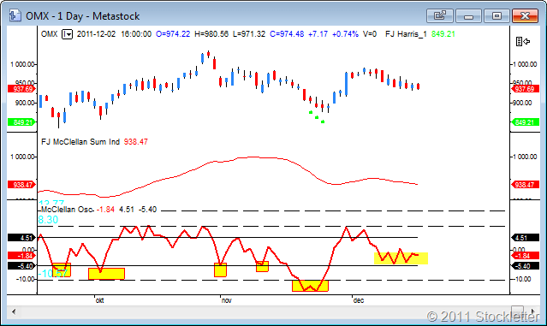547x326 pixels.
Task: Click the cyan 8.30 level label
Action: [48, 220]
